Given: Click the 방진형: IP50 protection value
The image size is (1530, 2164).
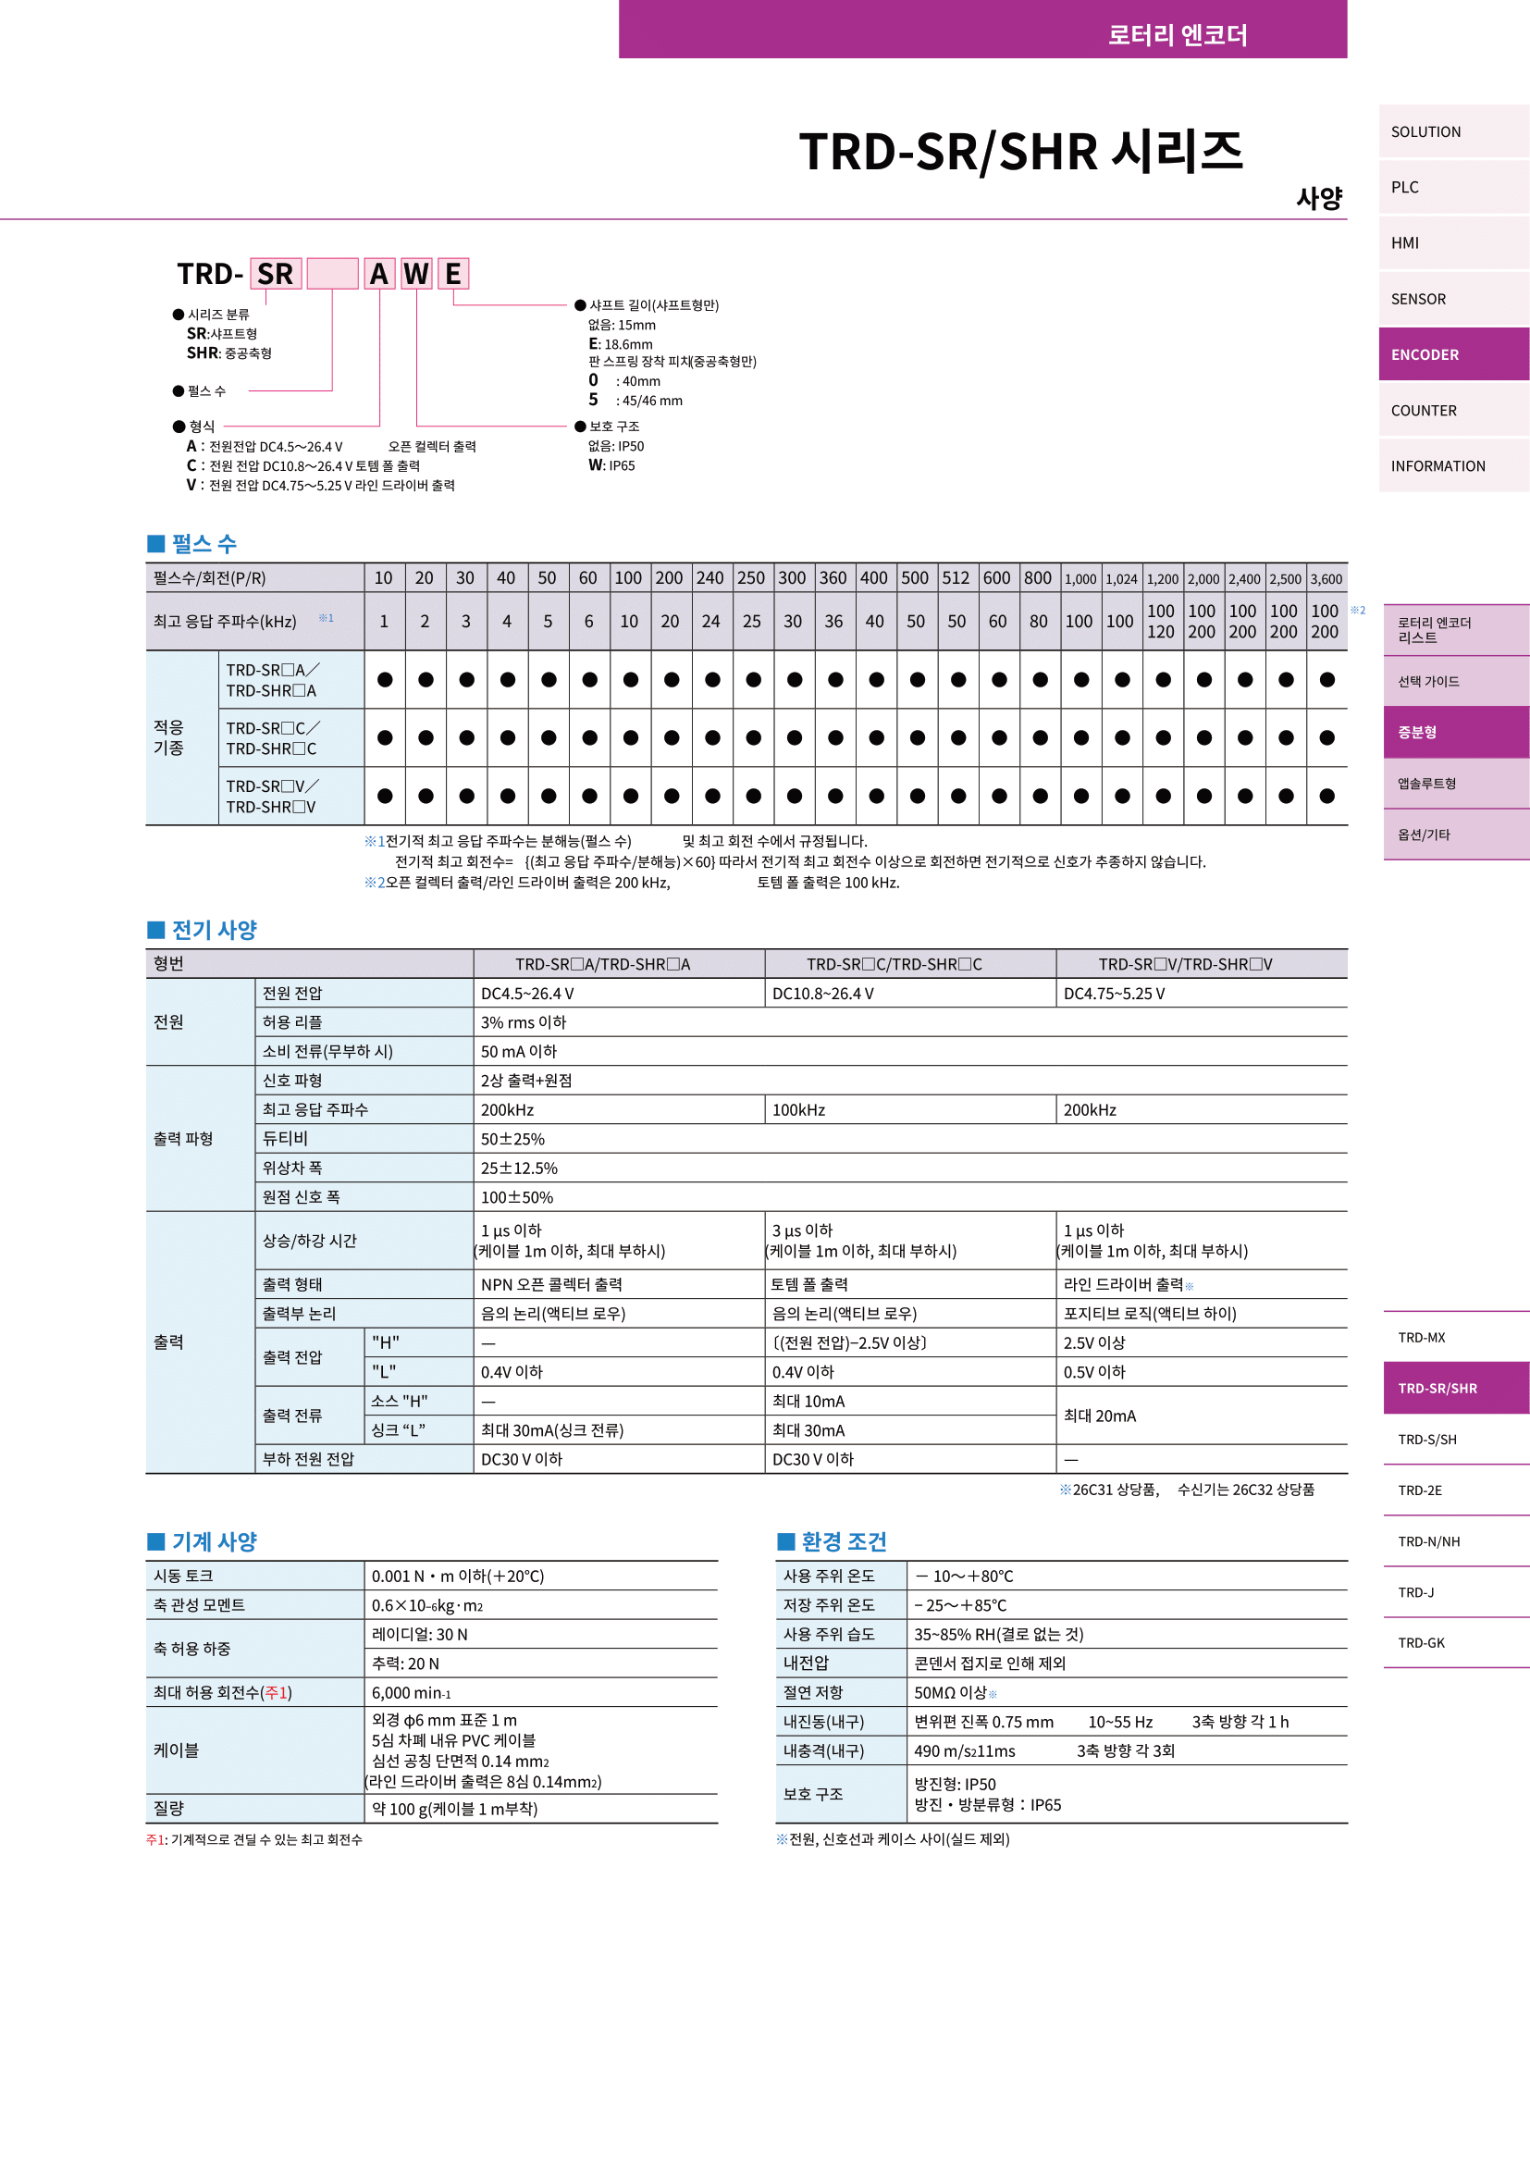Looking at the screenshot, I should click(955, 1783).
